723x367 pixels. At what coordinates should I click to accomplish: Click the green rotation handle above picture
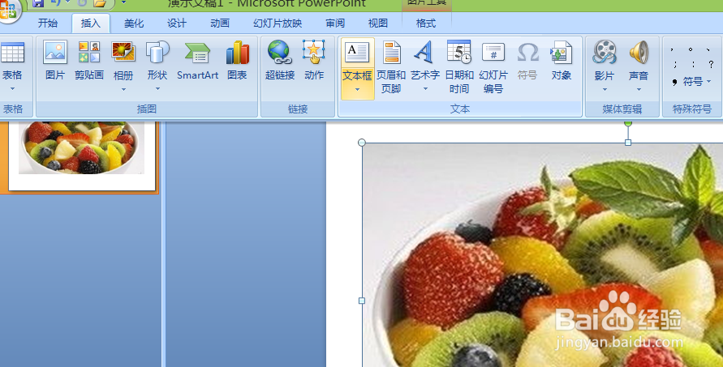[x=628, y=123]
